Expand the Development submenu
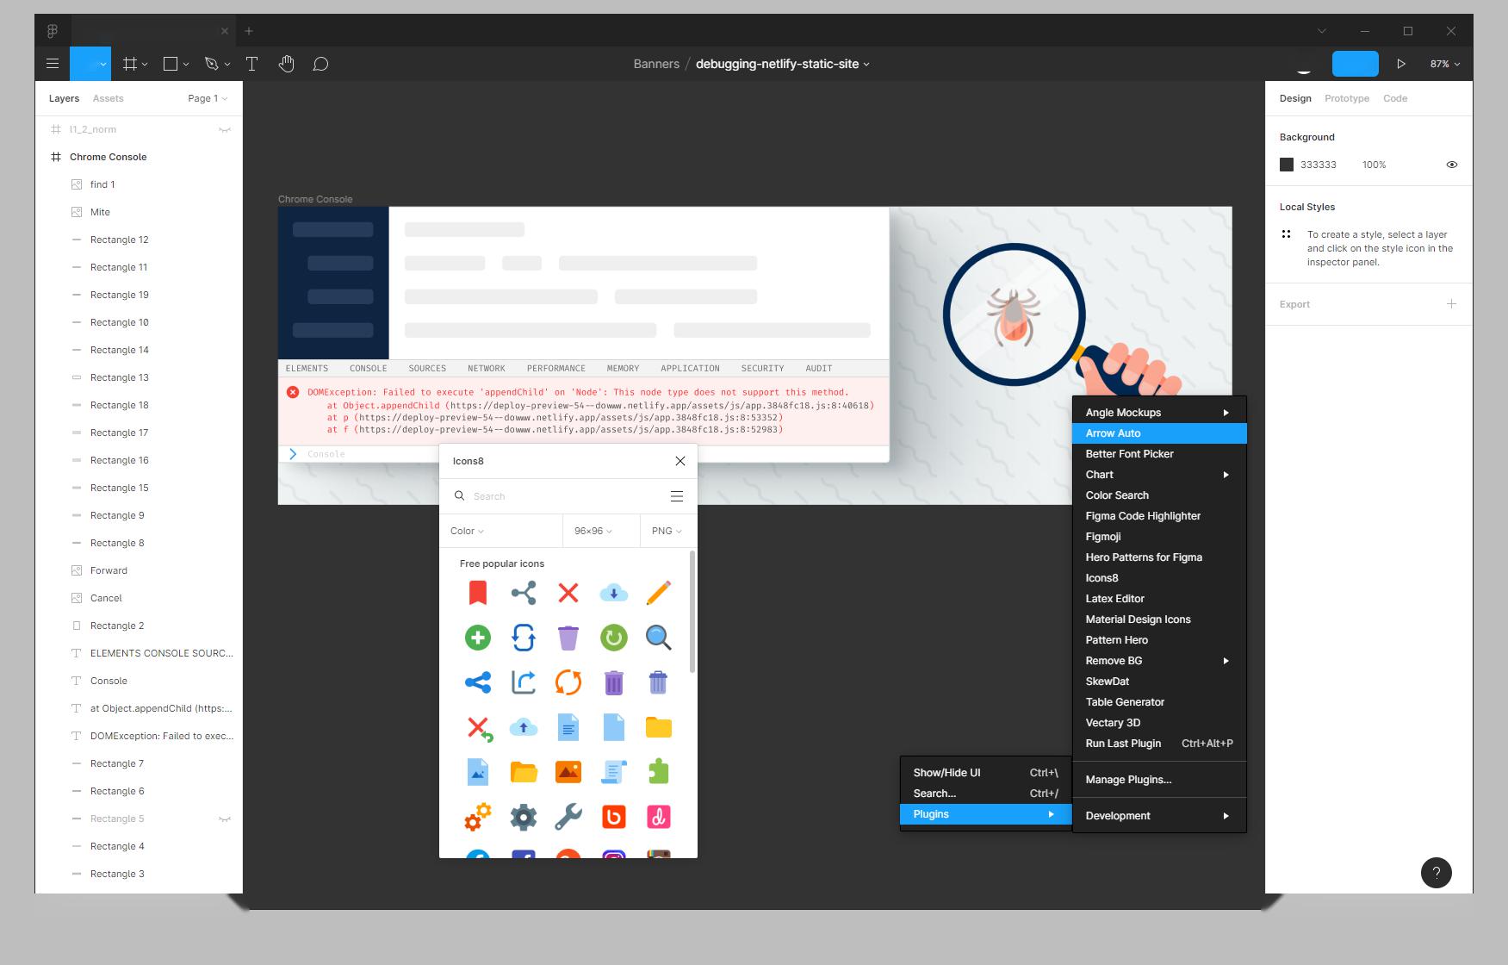Screen dimensions: 1508x965 coord(1159,816)
